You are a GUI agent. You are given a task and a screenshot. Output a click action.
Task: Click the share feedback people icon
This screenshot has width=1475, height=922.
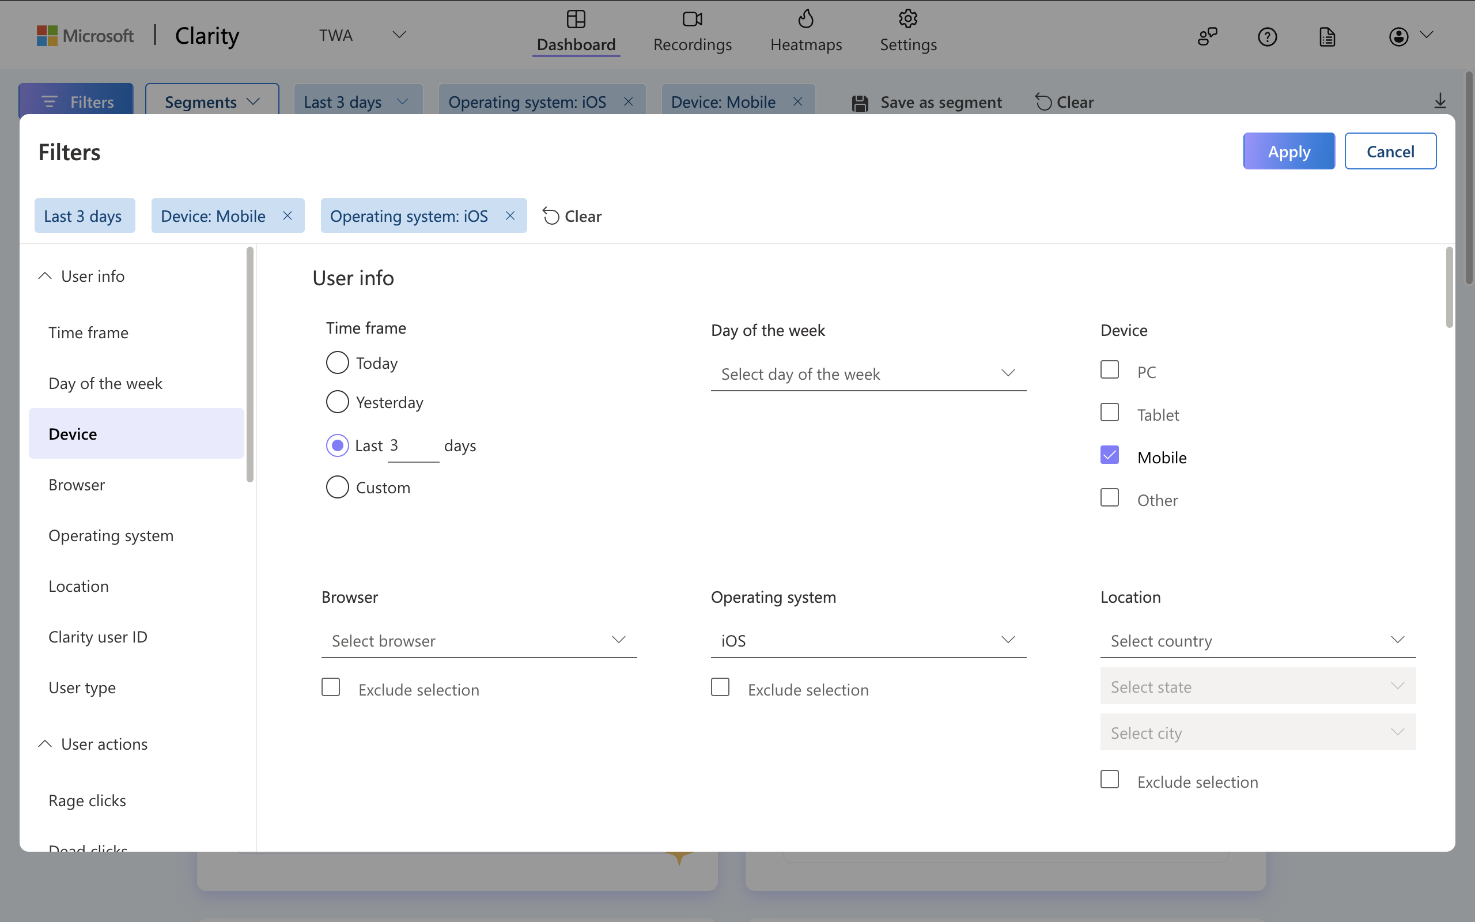coord(1207,36)
